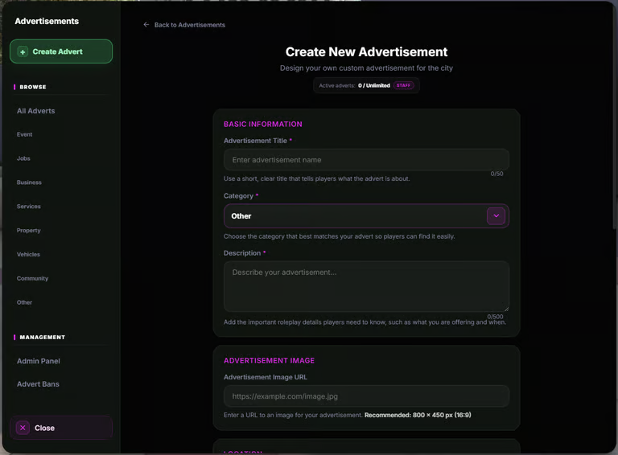Click the plus icon in Create Advert
The image size is (618, 455).
click(23, 51)
